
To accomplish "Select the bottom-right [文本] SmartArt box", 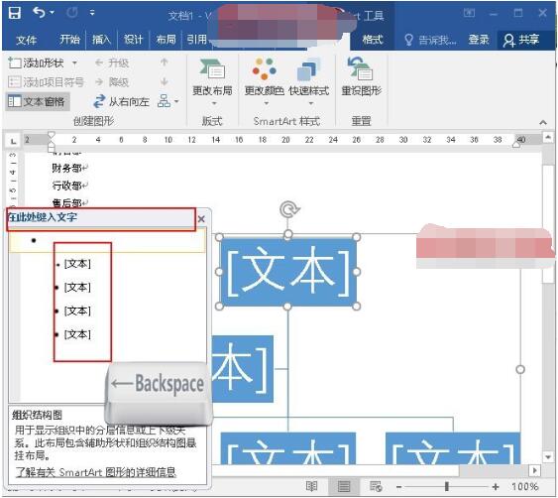I will [453, 448].
